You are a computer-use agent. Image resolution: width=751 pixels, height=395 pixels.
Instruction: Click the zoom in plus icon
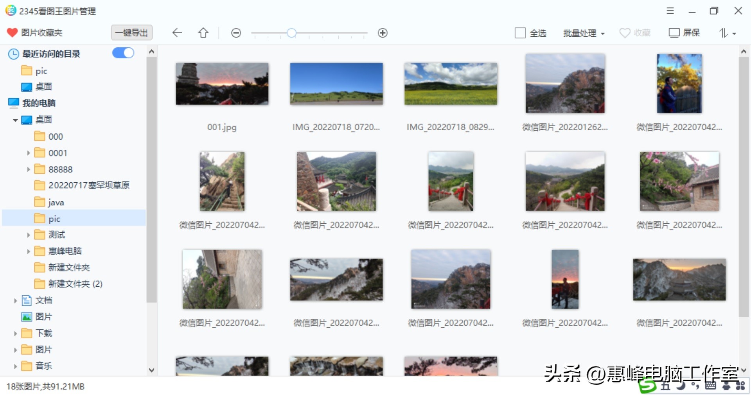tap(383, 33)
